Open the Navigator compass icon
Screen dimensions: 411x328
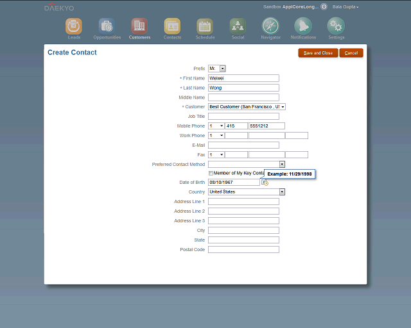[x=270, y=26]
